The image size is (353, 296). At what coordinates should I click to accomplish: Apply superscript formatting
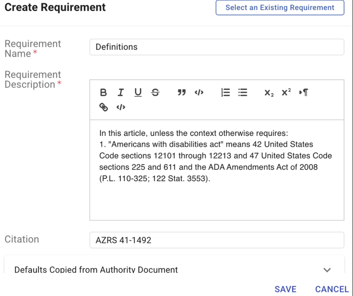[286, 93]
